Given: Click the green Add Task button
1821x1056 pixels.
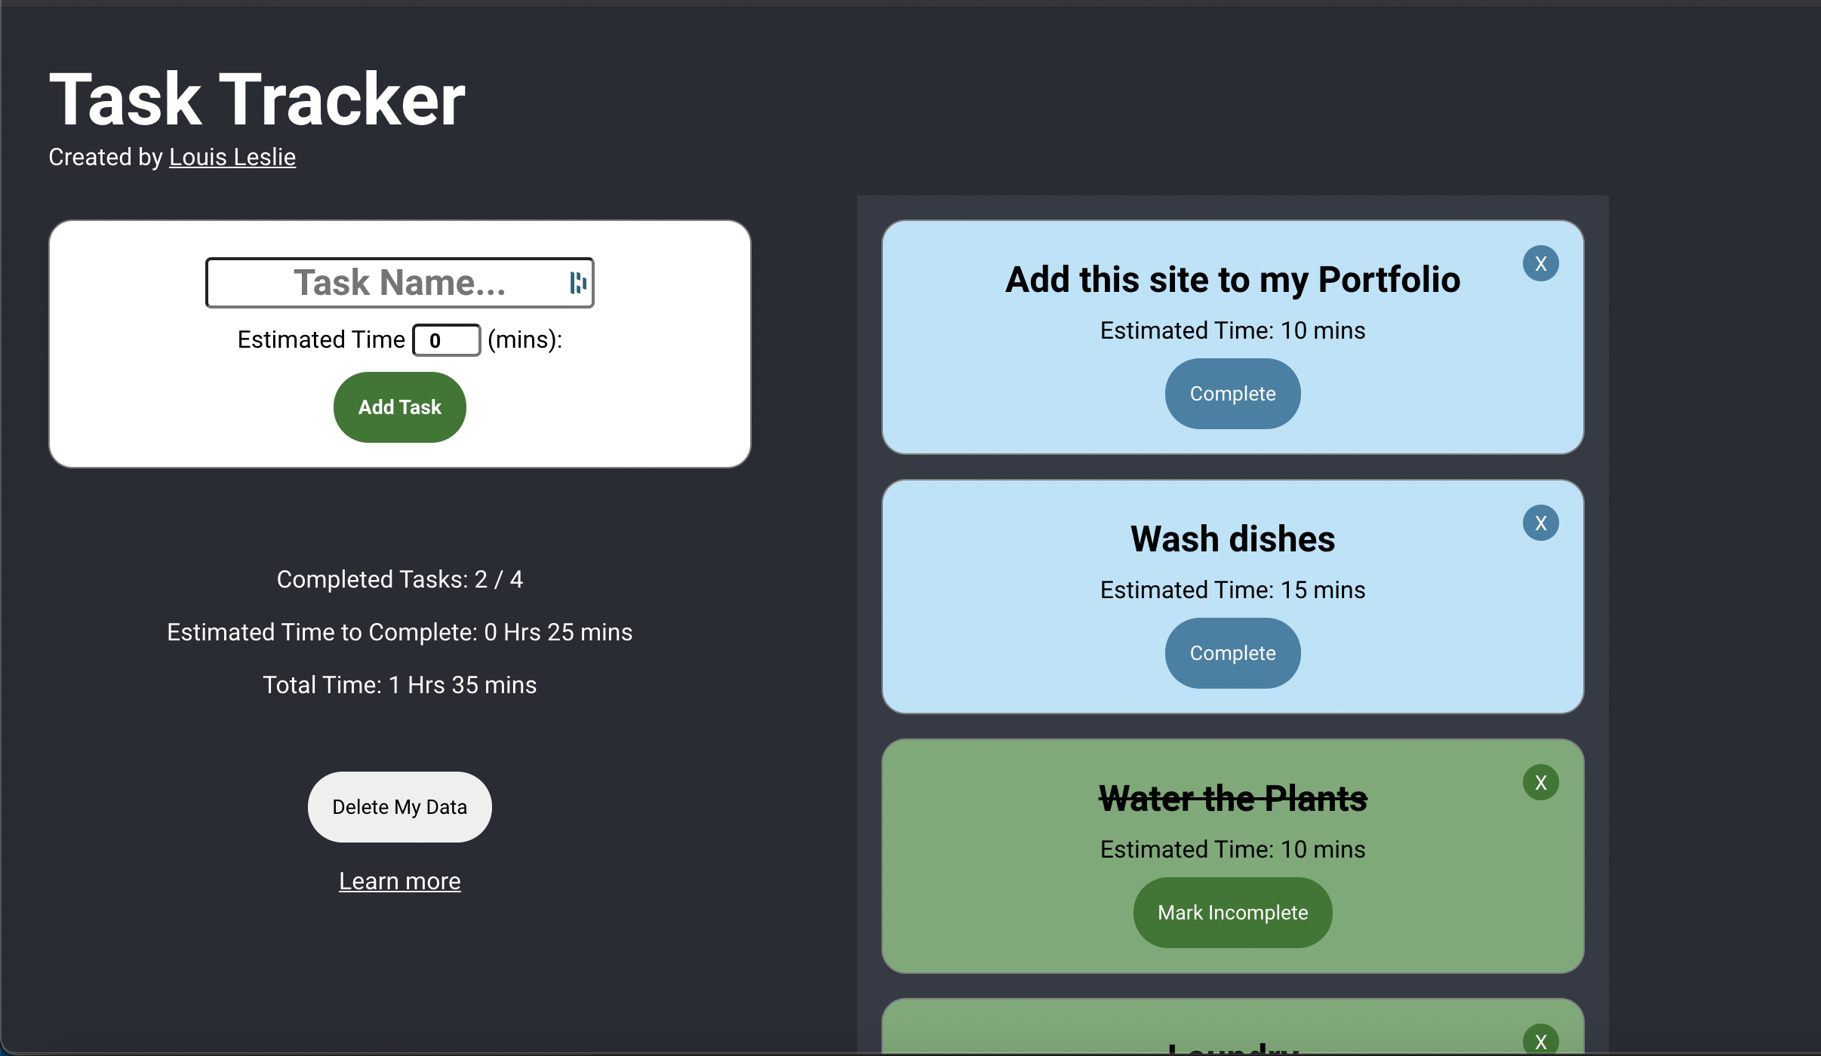Looking at the screenshot, I should click(x=399, y=407).
